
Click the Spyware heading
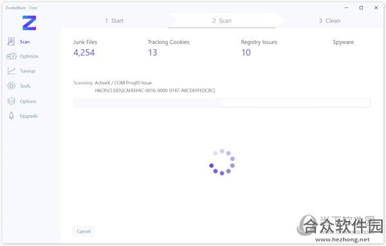point(343,42)
